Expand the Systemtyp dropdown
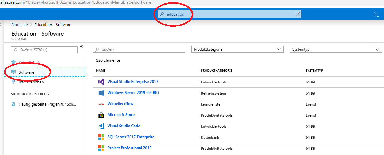 [335, 49]
